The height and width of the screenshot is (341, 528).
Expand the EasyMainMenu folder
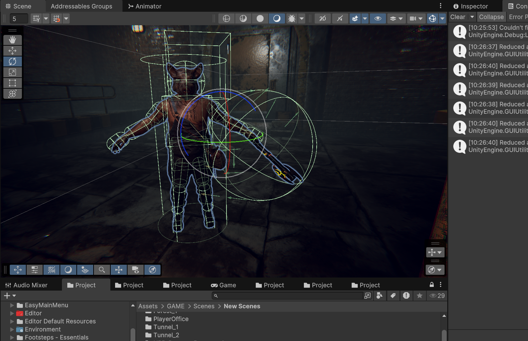click(12, 305)
